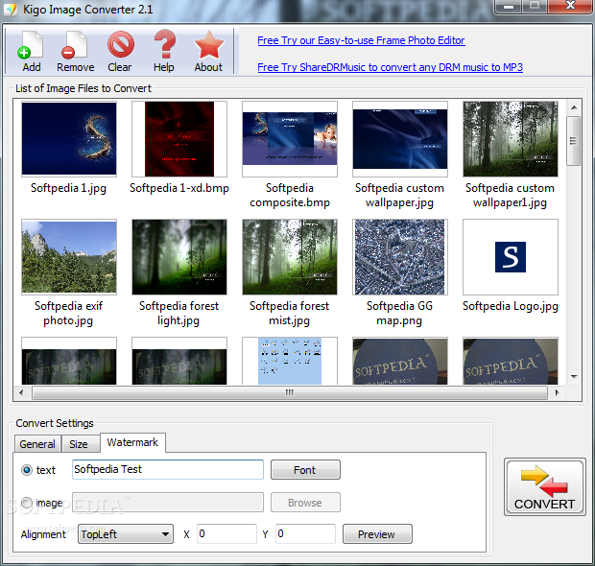Open the ShareDRMusic MP3 link
This screenshot has width=595, height=566.
390,67
